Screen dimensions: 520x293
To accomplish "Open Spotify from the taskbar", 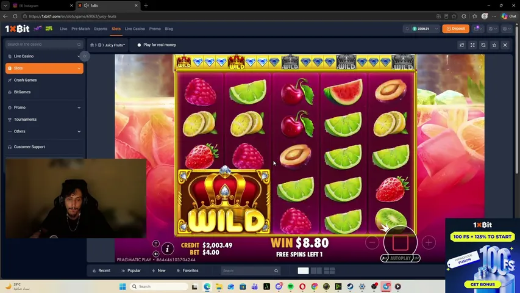I will [x=291, y=286].
